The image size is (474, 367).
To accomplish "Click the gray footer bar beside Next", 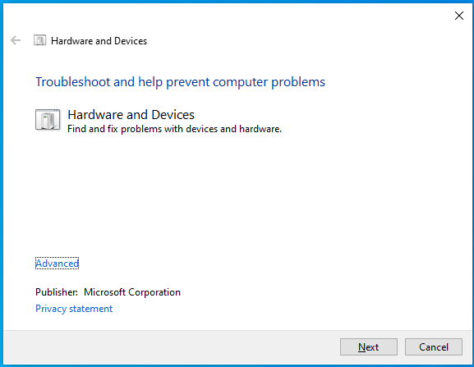I will pos(169,346).
